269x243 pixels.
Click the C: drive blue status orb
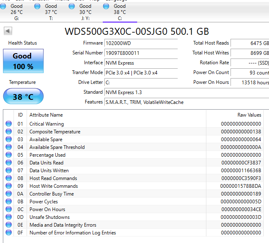coord(106,6)
